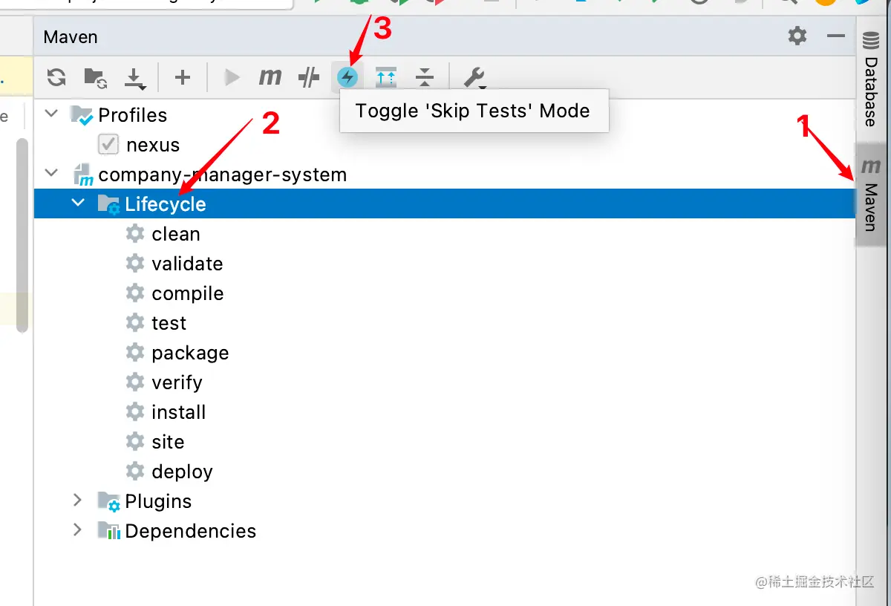
Task: Hide the Maven tool window
Action: pos(836,36)
